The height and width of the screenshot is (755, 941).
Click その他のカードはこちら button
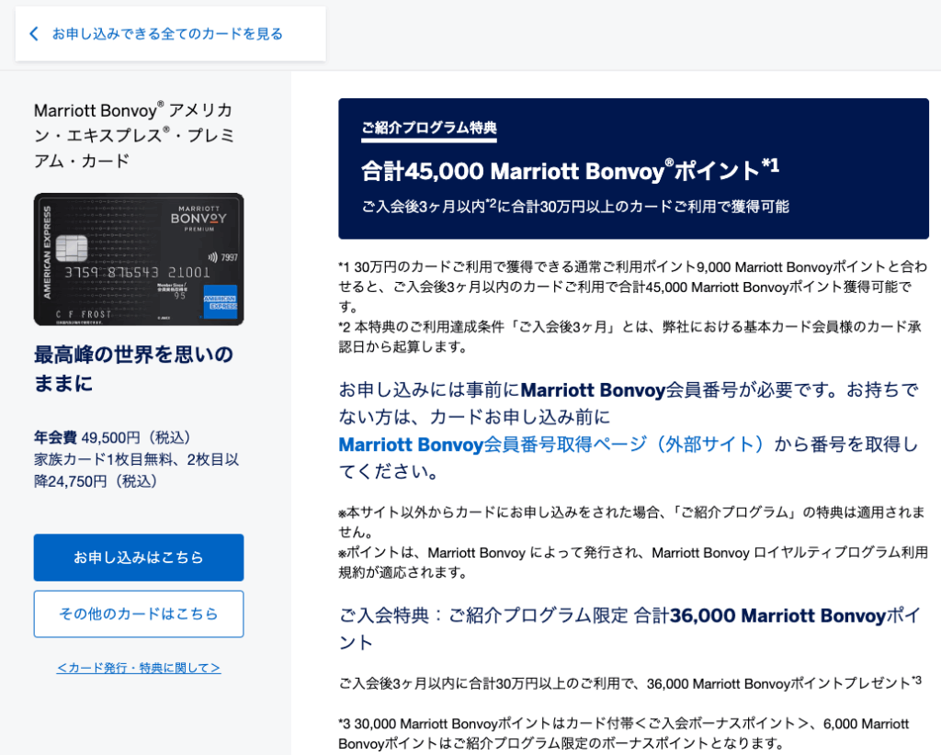(x=139, y=614)
